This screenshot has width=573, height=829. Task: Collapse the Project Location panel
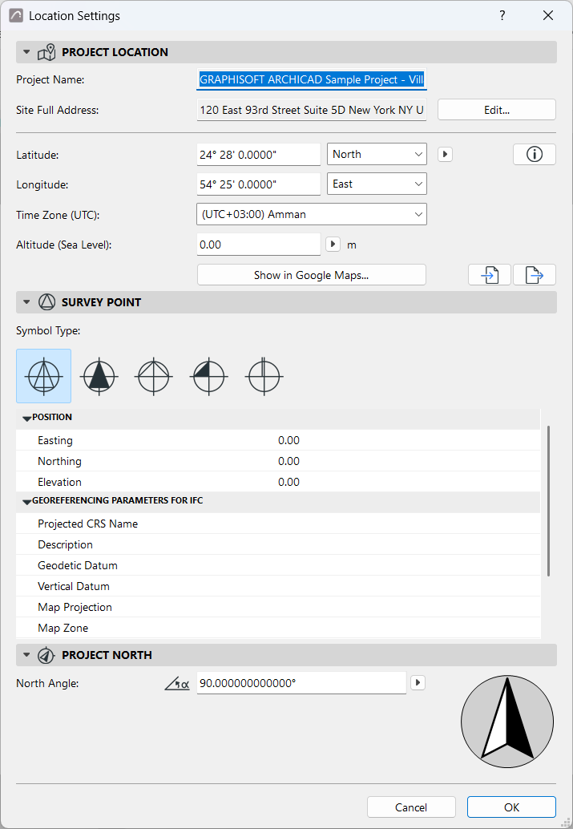pyautogui.click(x=26, y=52)
